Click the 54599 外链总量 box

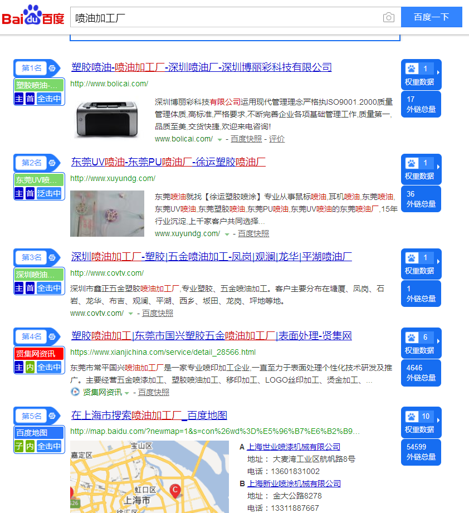pyautogui.click(x=421, y=452)
